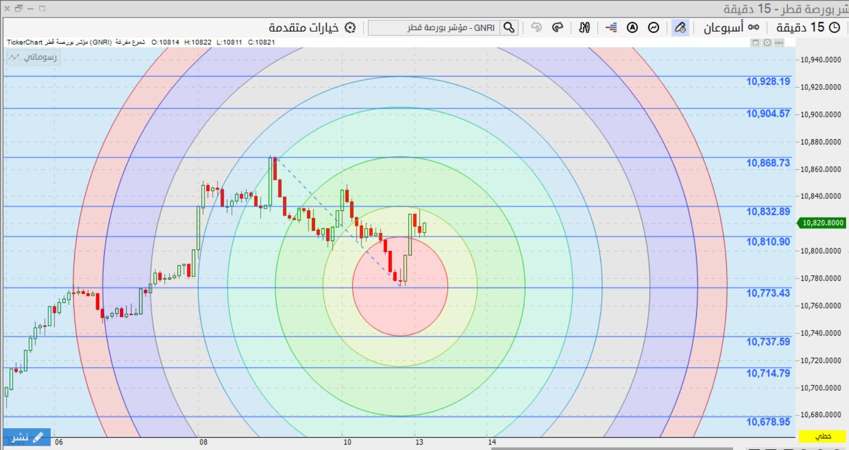Image resolution: width=849 pixels, height=450 pixels.
Task: Click the 10,714.79 Fibonacci level label
Action: point(768,373)
